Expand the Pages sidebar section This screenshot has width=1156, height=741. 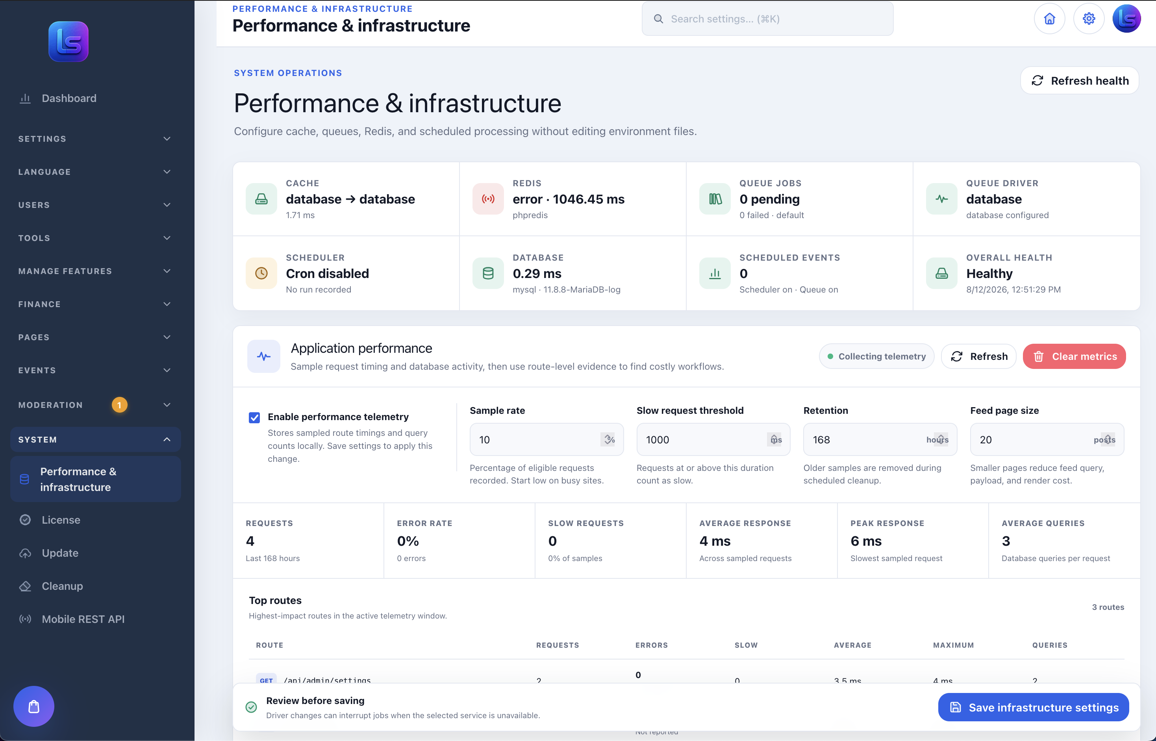click(95, 337)
